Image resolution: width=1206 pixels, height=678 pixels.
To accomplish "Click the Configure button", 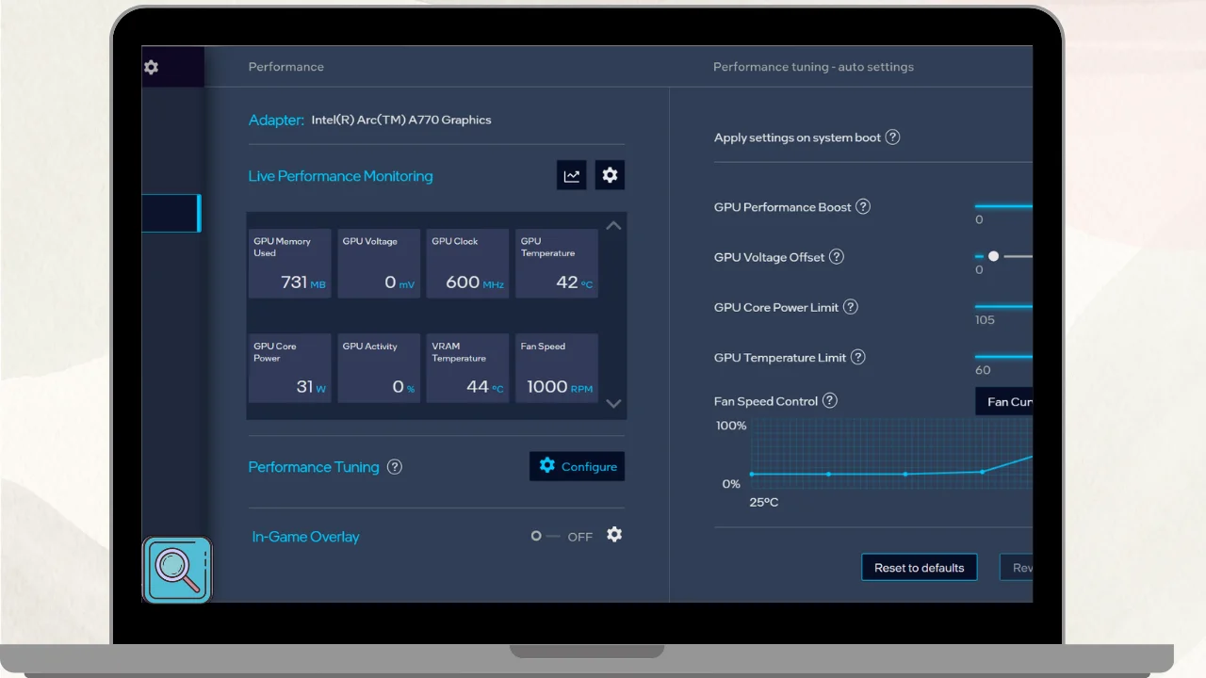I will pos(577,466).
